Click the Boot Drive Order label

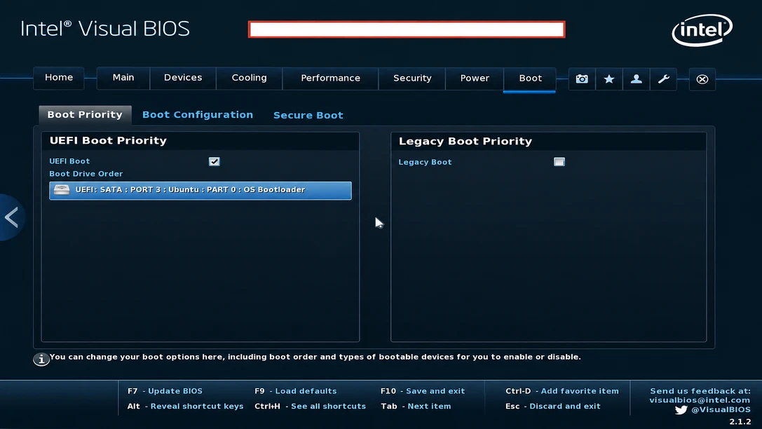coord(86,173)
